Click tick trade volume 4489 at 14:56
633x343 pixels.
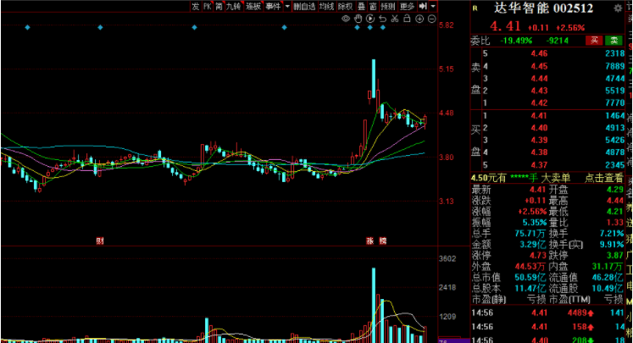tap(577, 313)
